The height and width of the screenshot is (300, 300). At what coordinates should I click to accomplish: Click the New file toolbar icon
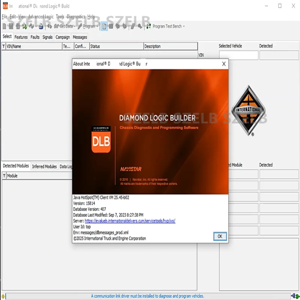tap(4, 26)
